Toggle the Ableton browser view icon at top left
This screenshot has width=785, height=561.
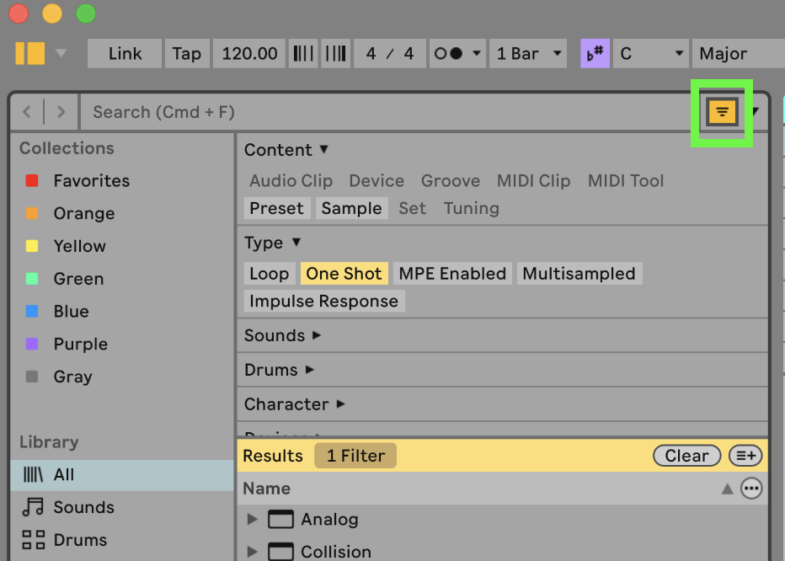[x=30, y=53]
